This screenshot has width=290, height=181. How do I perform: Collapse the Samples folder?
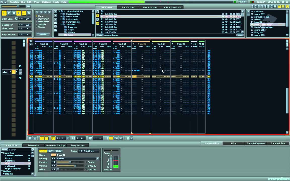pyautogui.click(x=61, y=24)
